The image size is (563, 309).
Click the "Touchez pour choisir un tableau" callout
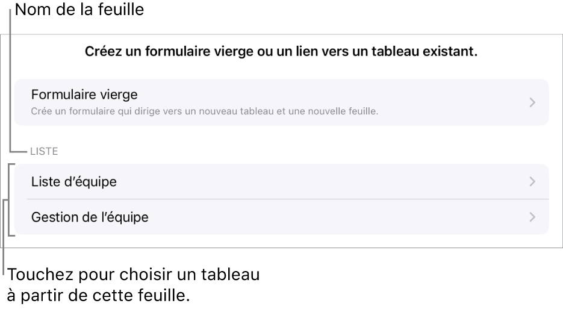coord(134,276)
